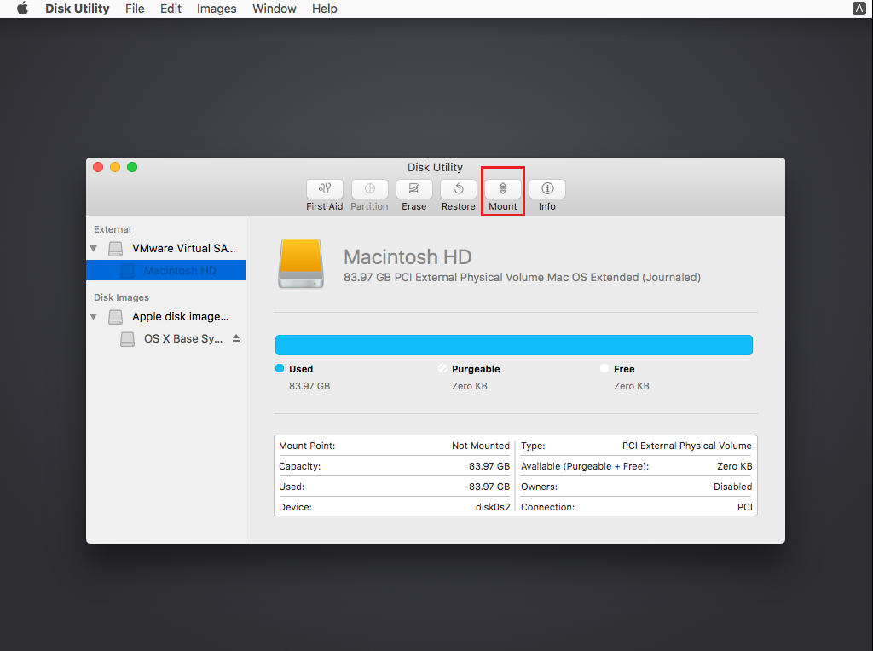Click the input source indicator in menu bar
The image size is (873, 651).
(x=859, y=9)
